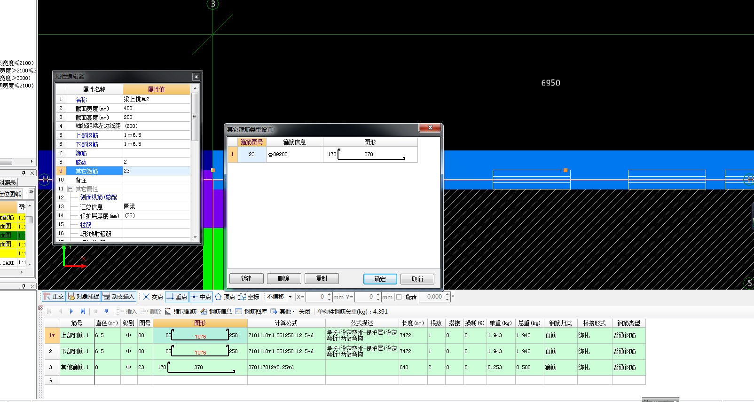Click 新建 button in stirrup dialog
This screenshot has width=754, height=402.
pyautogui.click(x=246, y=279)
